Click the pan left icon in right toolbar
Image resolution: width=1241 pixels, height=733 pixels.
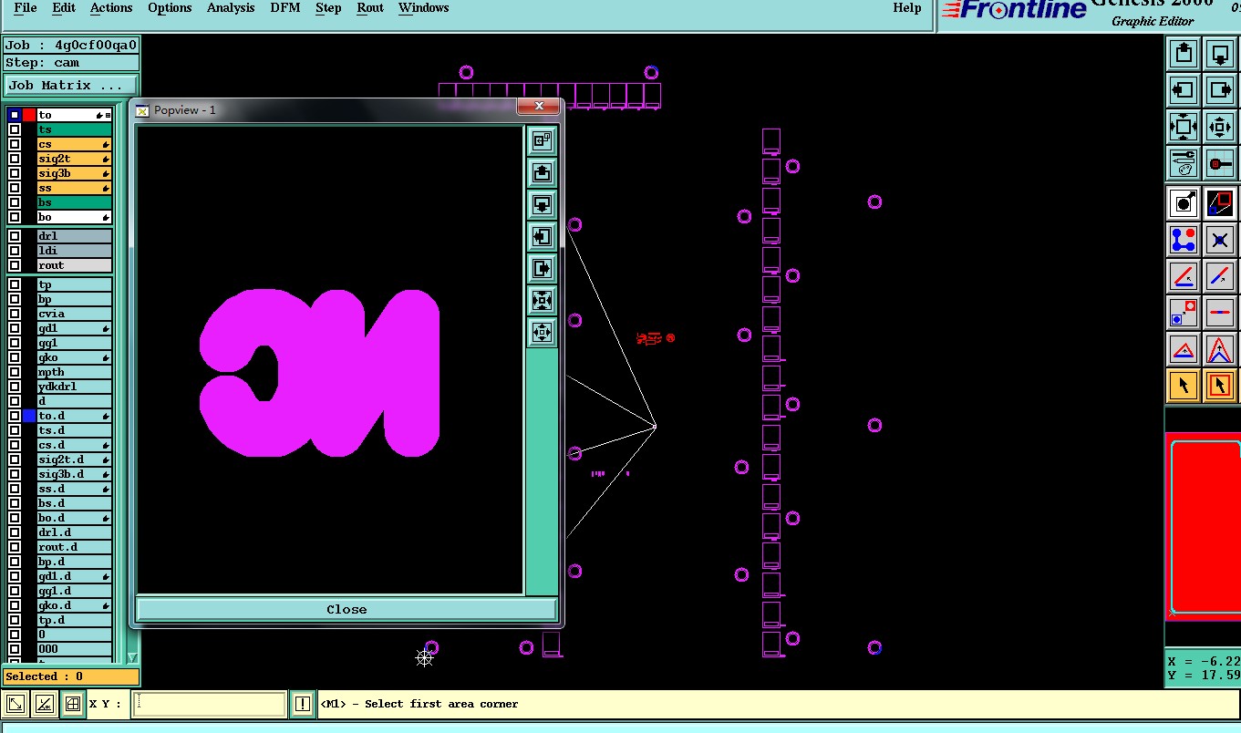point(1184,89)
